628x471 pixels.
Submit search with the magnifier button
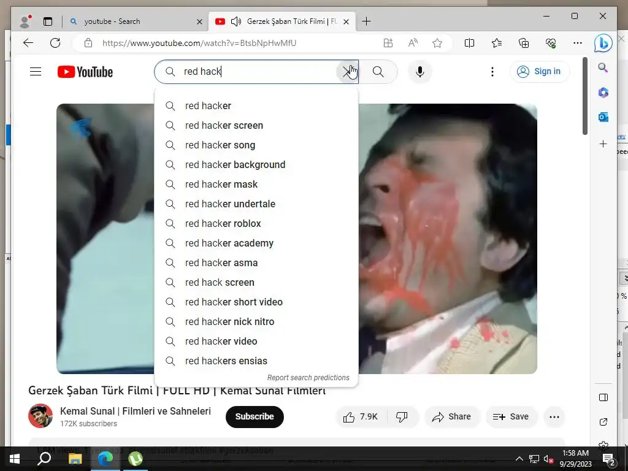[378, 72]
